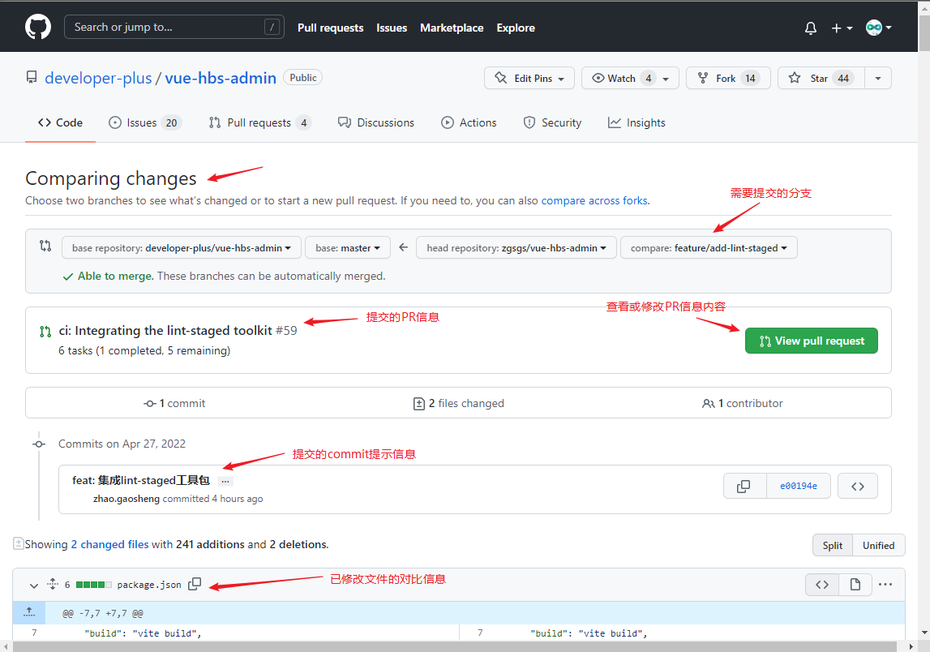Collapse the package.json diff
This screenshot has height=652, width=930.
[x=34, y=585]
